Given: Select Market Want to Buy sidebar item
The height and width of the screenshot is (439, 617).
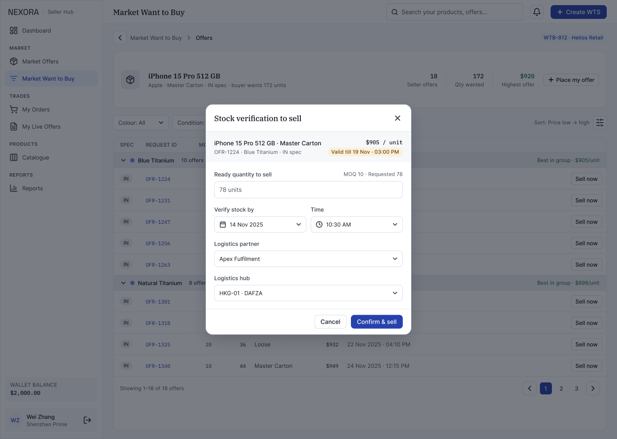Looking at the screenshot, I should click(x=51, y=79).
